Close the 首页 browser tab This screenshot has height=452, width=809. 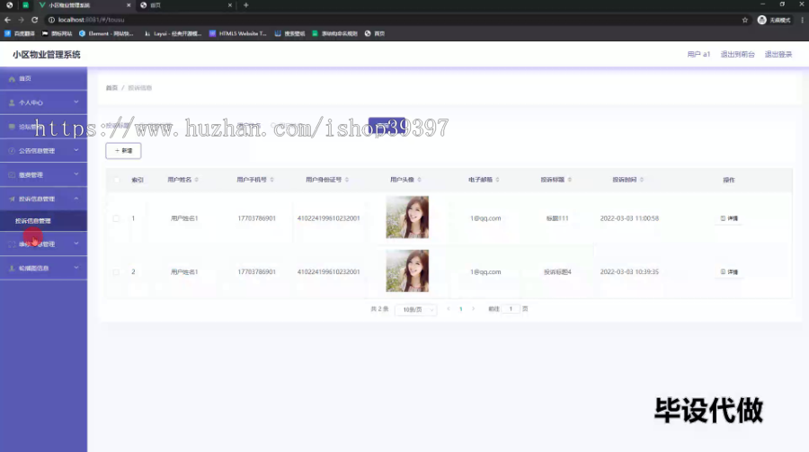tap(229, 5)
